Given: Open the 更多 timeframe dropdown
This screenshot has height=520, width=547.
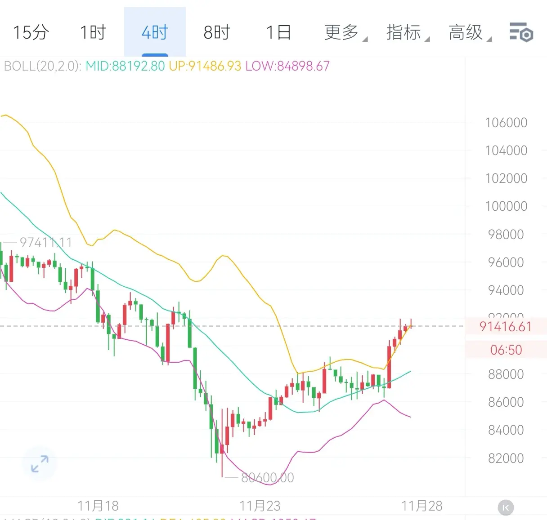Looking at the screenshot, I should pyautogui.click(x=345, y=32).
